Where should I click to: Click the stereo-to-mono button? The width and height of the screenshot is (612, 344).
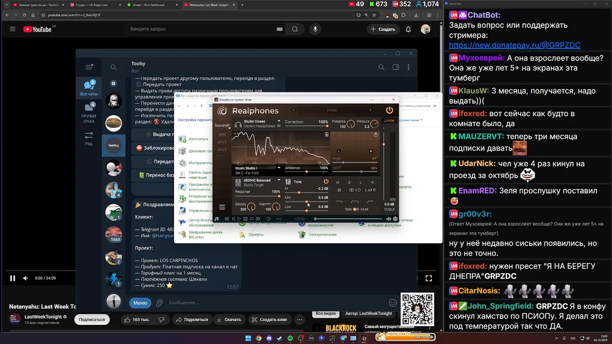(x=355, y=190)
